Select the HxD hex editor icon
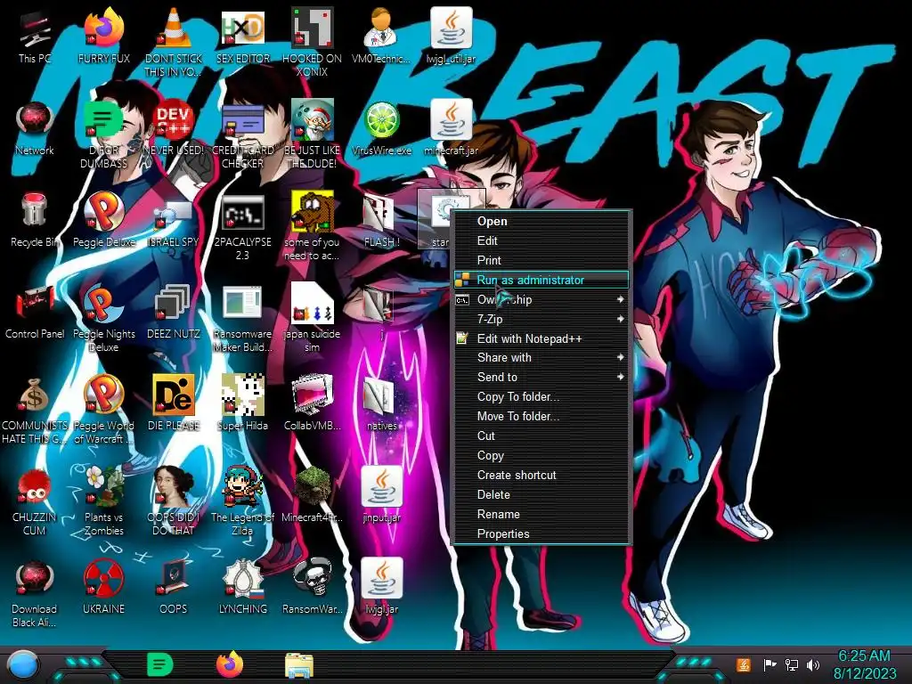This screenshot has height=684, width=912. 242,28
